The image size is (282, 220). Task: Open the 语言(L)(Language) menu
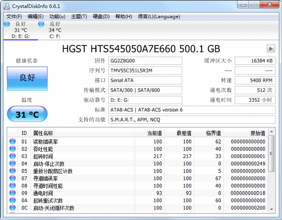click(x=159, y=16)
